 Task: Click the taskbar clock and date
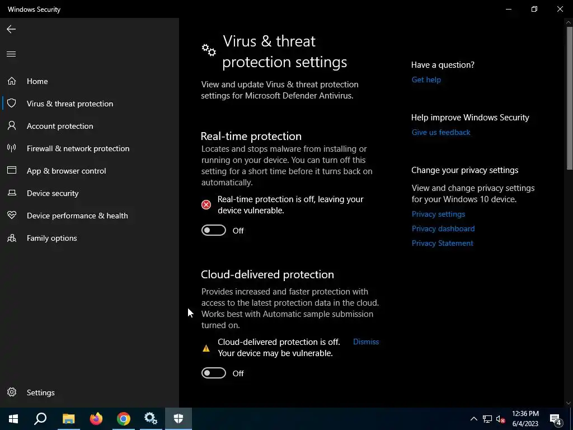click(525, 419)
